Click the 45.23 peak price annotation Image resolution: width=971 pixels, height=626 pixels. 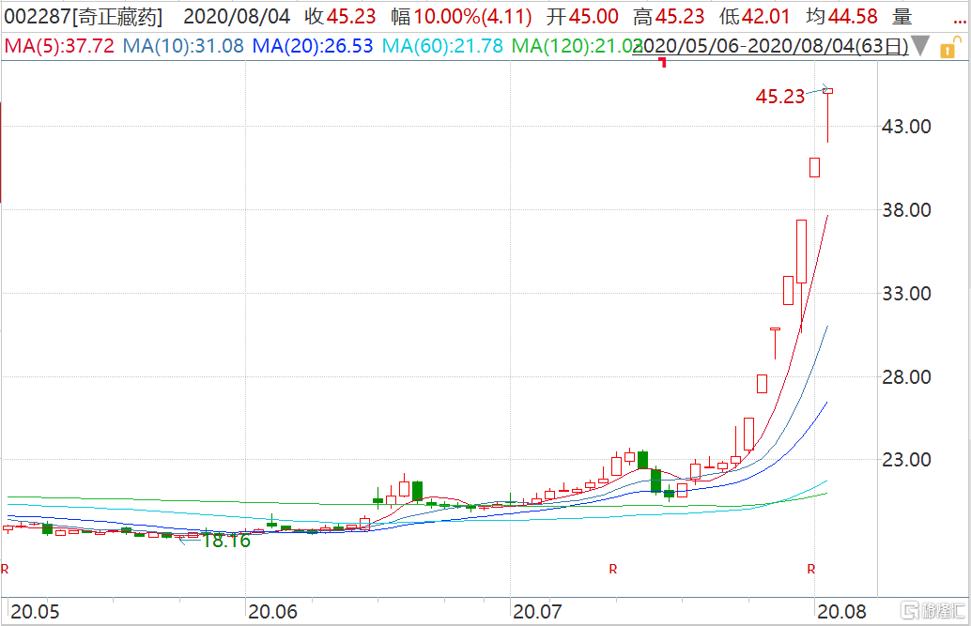pos(780,97)
